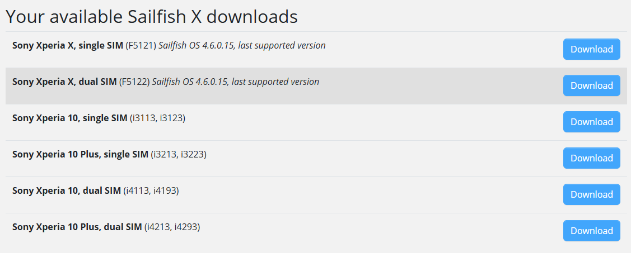Click the i4113, i4193 model codes
631x253 pixels.
pos(151,191)
